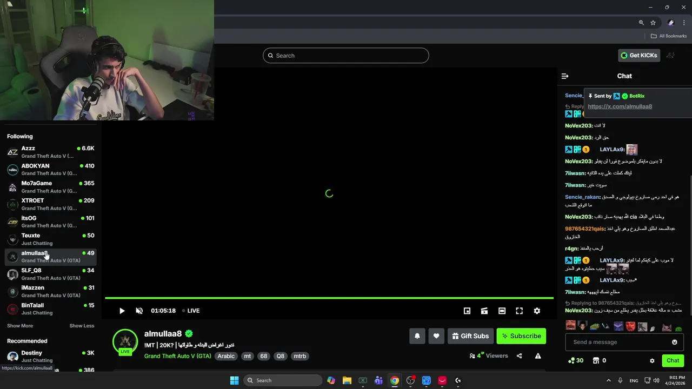Bookmark the page with the star icon
This screenshot has height=389, width=692.
(653, 23)
